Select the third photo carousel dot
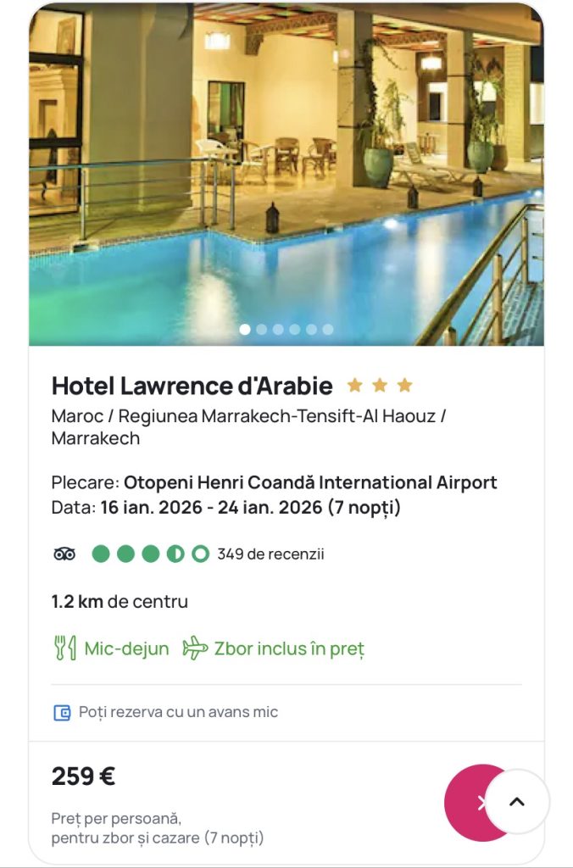Image resolution: width=573 pixels, height=868 pixels. pos(278,330)
